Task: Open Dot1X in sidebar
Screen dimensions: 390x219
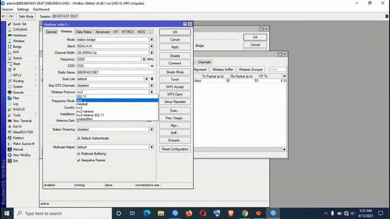Action: tap(17, 127)
